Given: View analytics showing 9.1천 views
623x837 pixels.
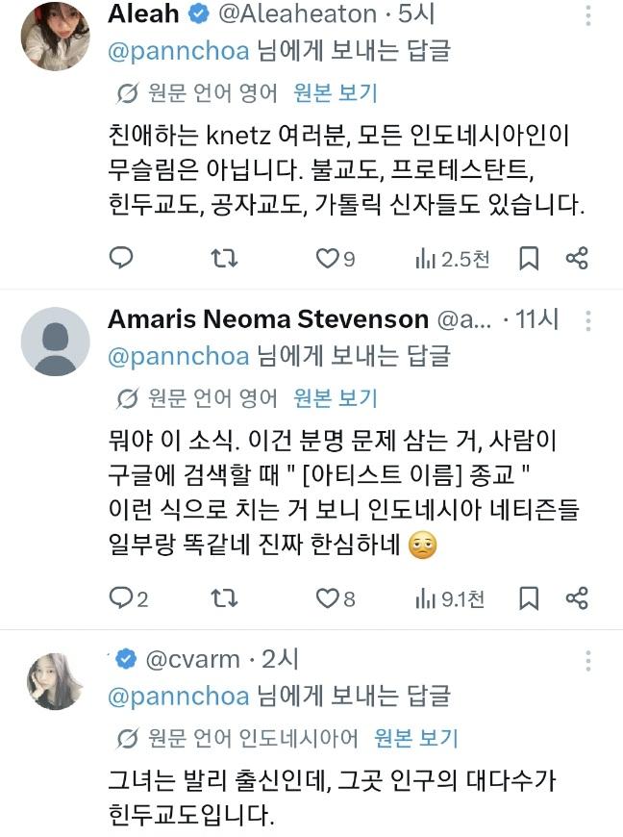Looking at the screenshot, I should click(450, 599).
